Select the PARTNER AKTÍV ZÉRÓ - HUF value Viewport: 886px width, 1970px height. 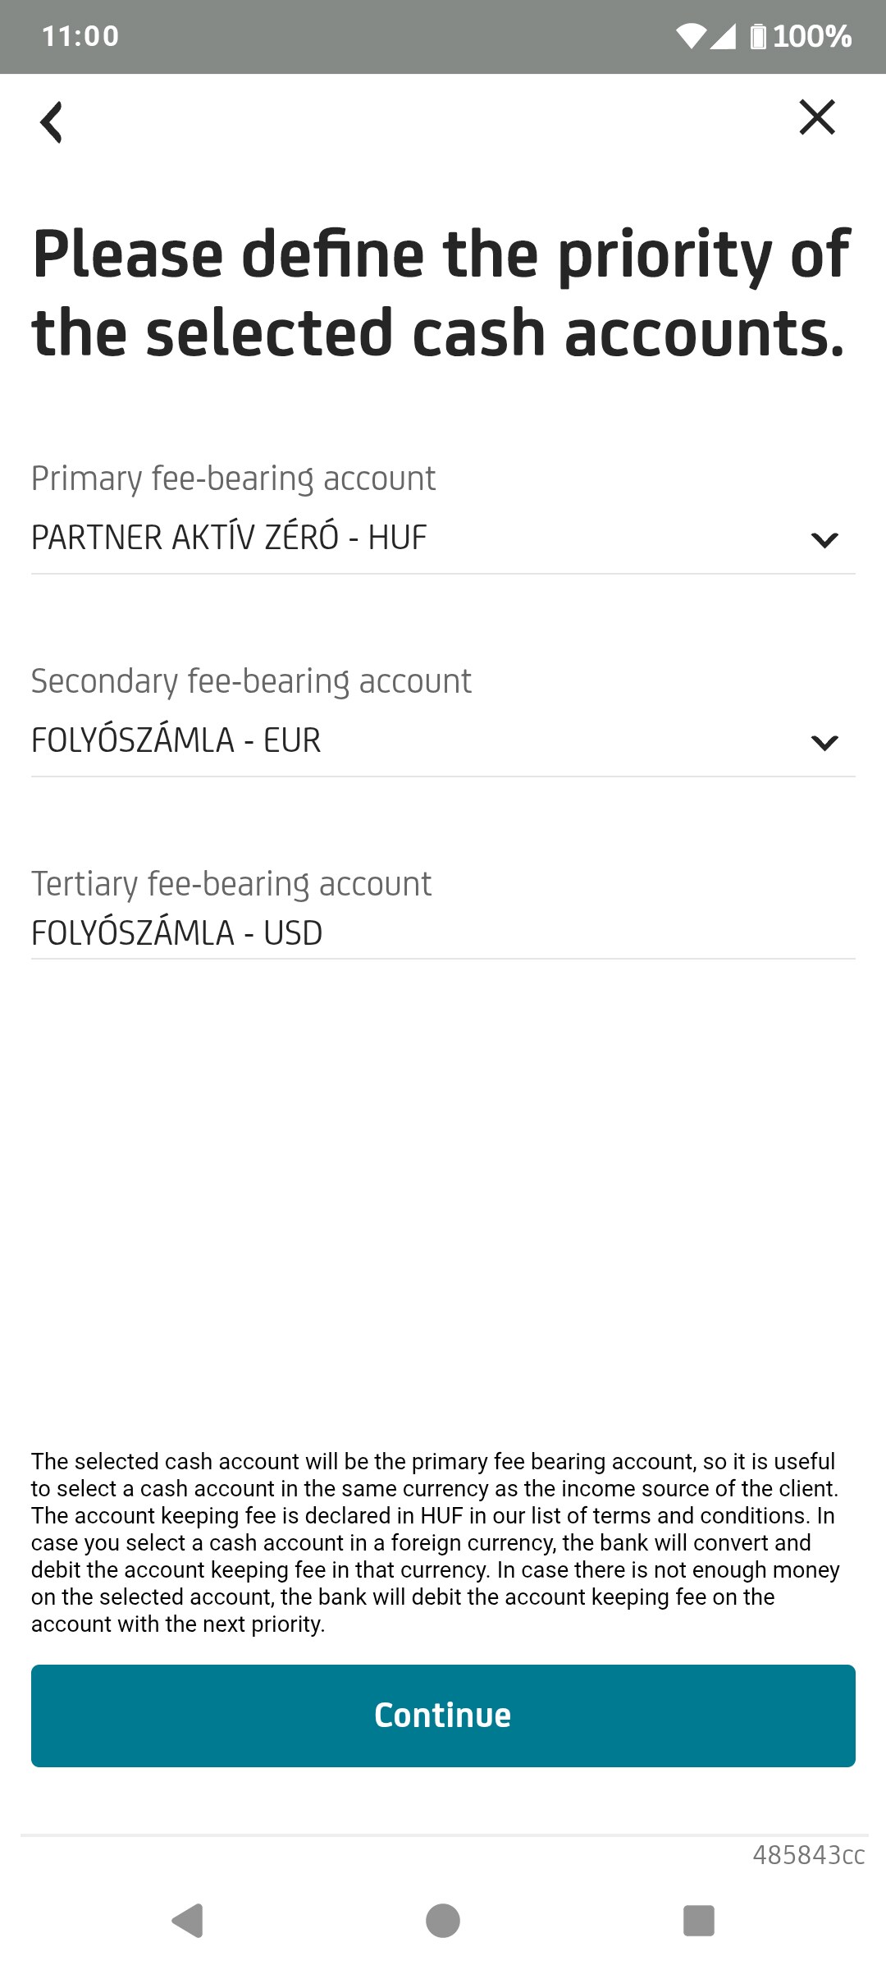coord(229,538)
